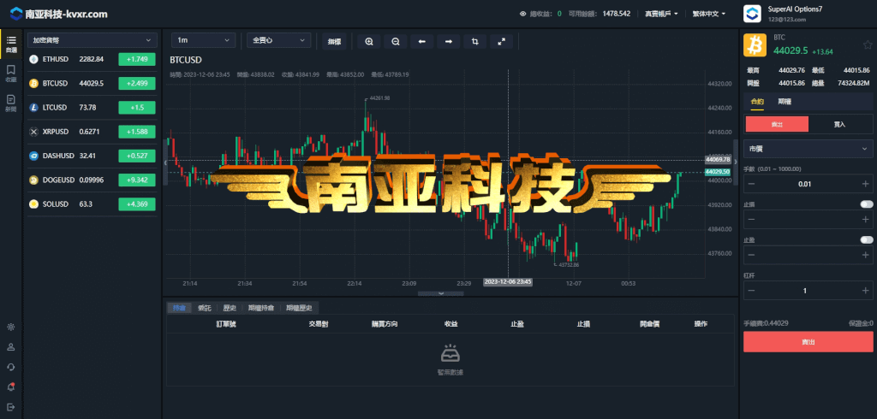Switch to the 期權歷史 tab
The image size is (877, 419).
[x=299, y=308]
